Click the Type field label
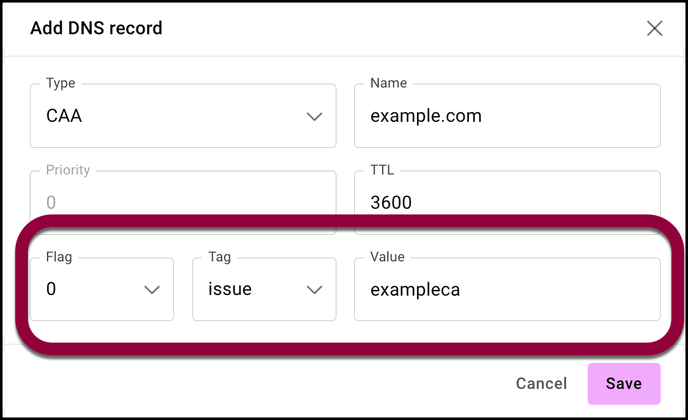 [61, 84]
